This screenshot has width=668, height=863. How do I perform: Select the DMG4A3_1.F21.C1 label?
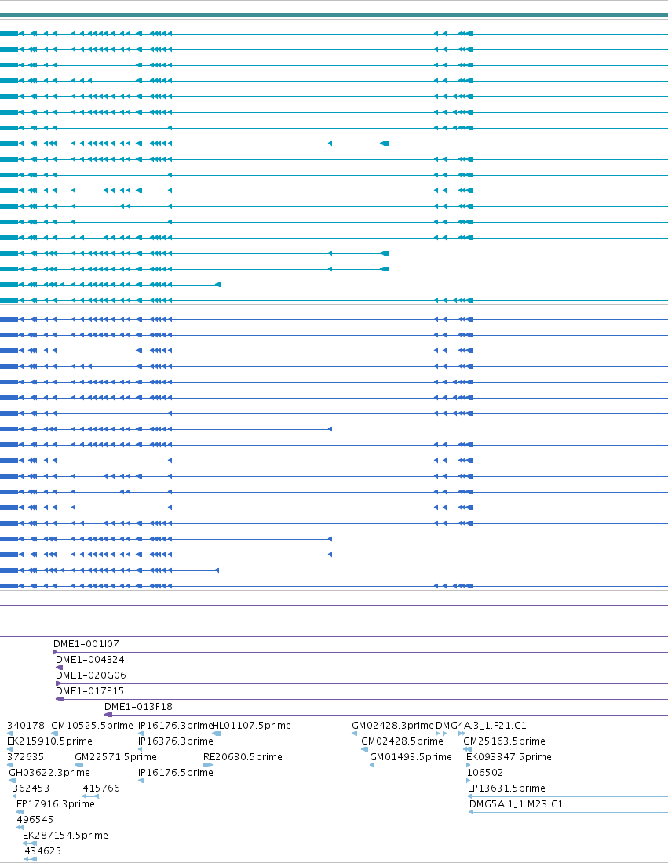[x=480, y=726]
